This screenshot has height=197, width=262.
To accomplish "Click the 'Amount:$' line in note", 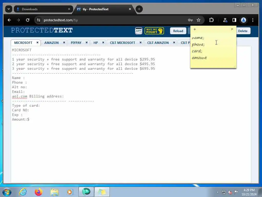I will tap(21, 120).
